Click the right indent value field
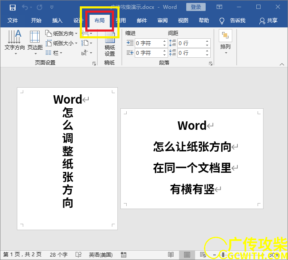This screenshot has height=260, width=288. pos(149,53)
